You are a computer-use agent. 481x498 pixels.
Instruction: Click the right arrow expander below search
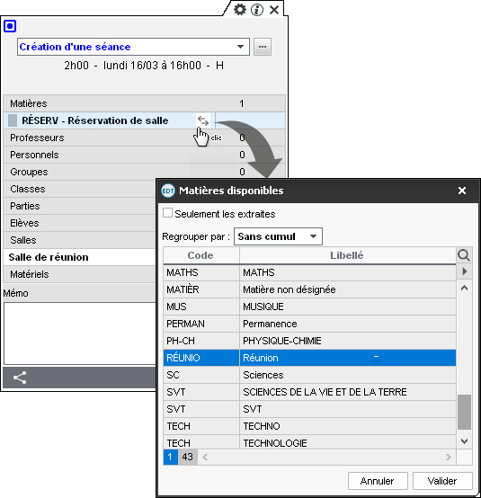click(464, 271)
